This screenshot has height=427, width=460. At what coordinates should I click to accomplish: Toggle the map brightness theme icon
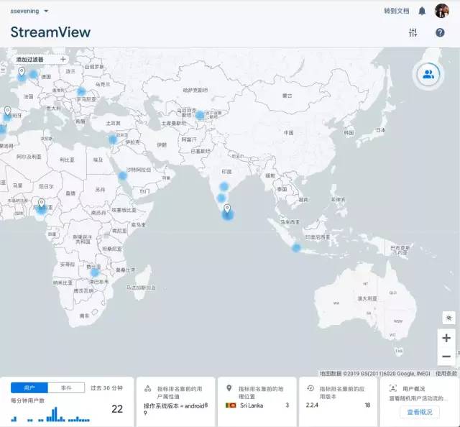(x=448, y=318)
